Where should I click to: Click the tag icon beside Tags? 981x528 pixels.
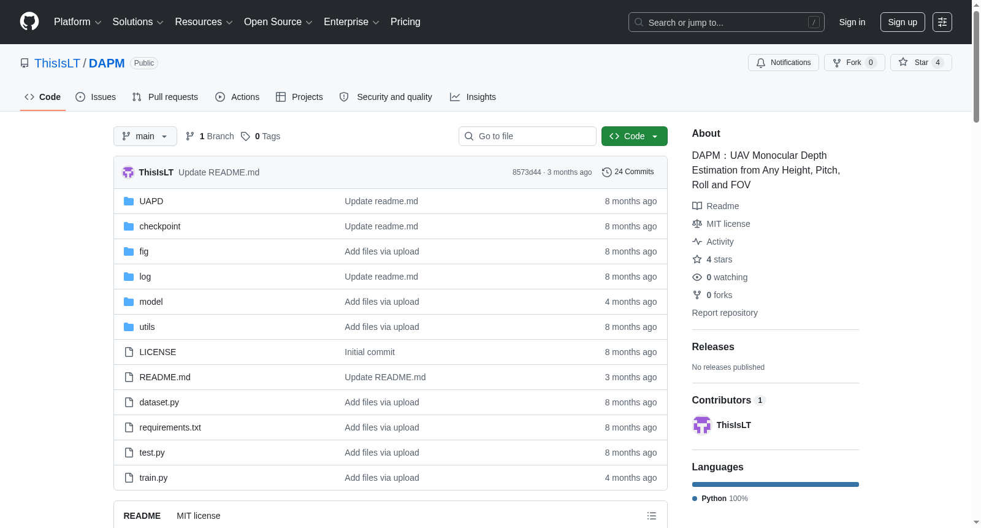click(245, 136)
